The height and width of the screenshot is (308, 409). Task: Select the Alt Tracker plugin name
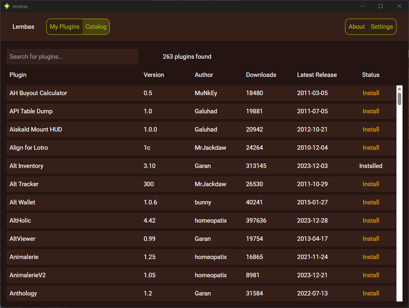(24, 184)
